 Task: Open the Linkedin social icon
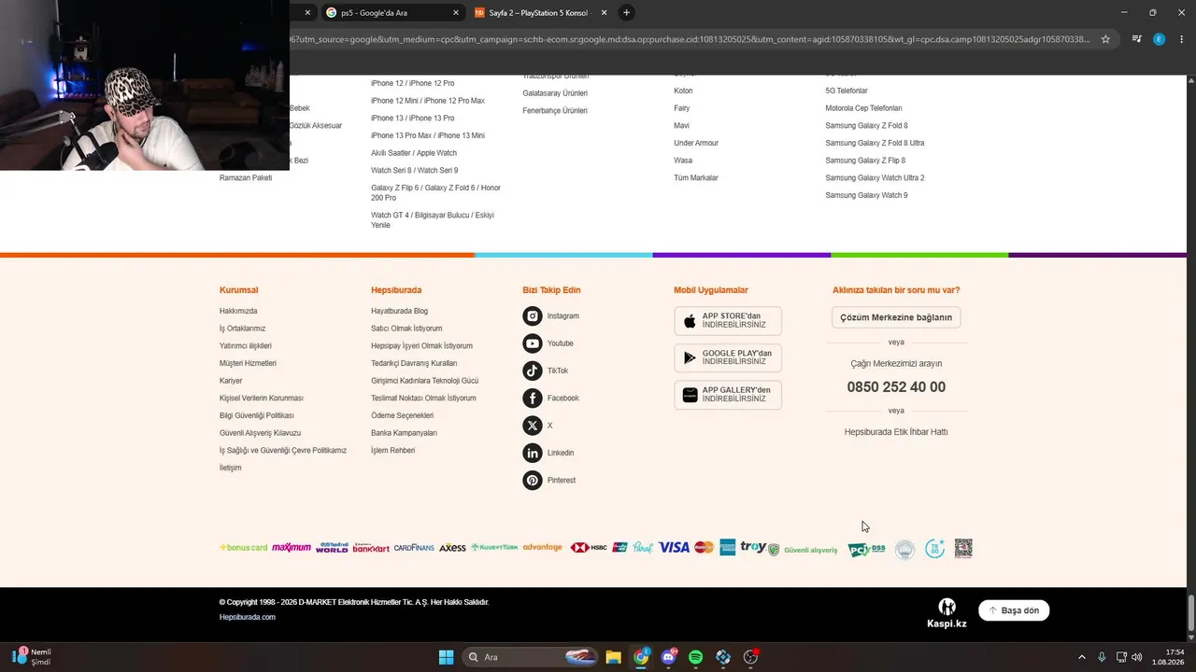click(533, 453)
